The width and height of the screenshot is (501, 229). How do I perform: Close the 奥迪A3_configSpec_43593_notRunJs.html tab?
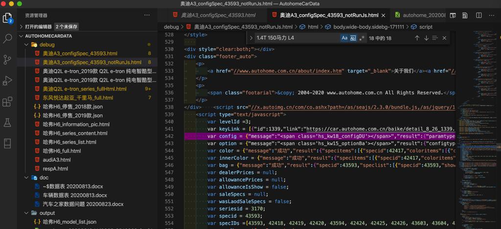tap(384, 15)
